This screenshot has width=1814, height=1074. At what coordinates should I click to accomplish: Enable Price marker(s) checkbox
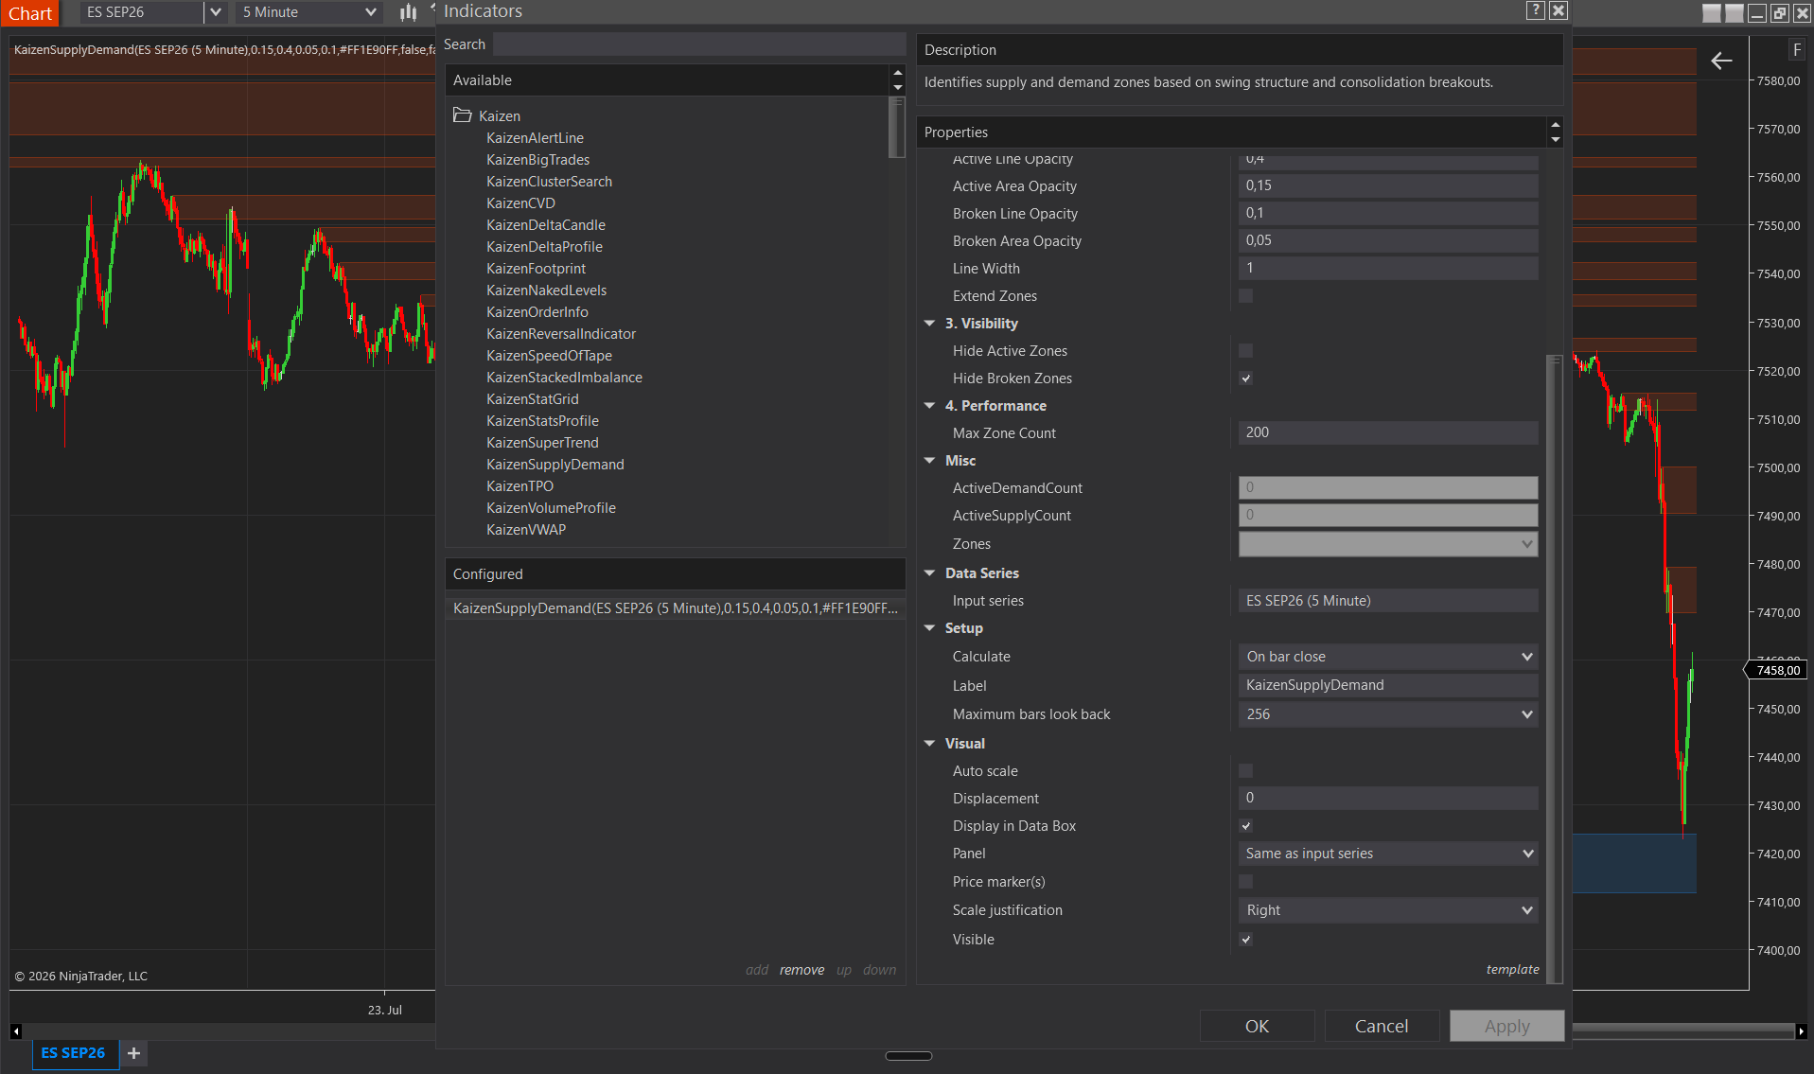[1246, 882]
